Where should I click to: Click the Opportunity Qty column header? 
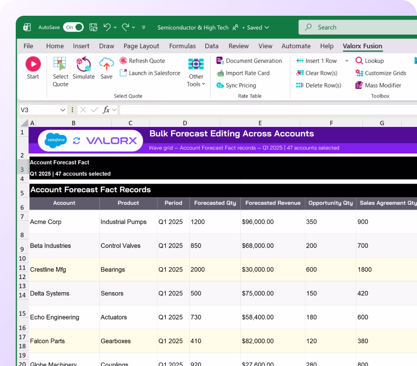pos(330,203)
